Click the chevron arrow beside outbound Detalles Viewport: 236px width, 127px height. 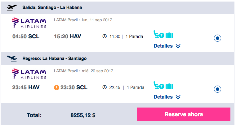pos(178,46)
